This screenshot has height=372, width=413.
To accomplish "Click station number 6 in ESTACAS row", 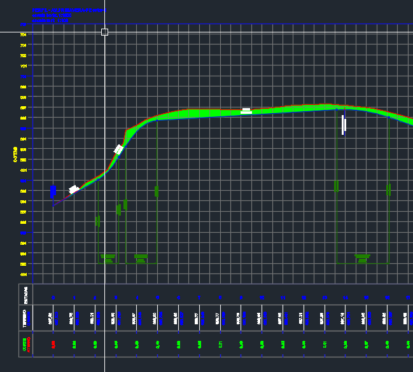I will pyautogui.click(x=179, y=298).
